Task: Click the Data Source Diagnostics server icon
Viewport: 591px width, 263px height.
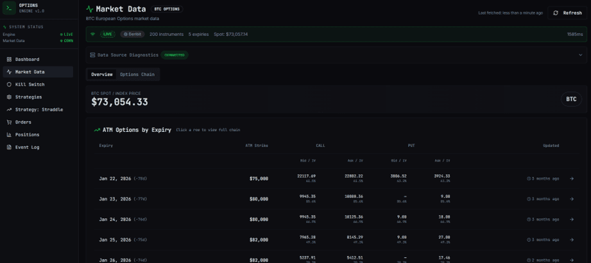Action: (92, 55)
